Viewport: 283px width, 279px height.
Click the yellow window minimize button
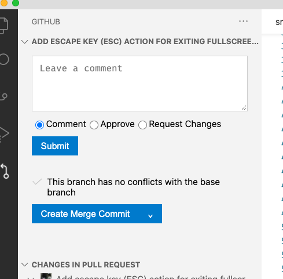click(4, 3)
